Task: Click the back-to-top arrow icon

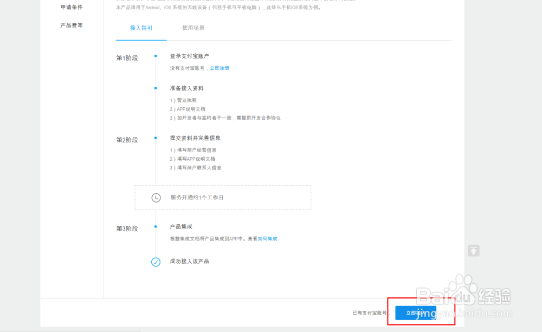Action: point(473,250)
